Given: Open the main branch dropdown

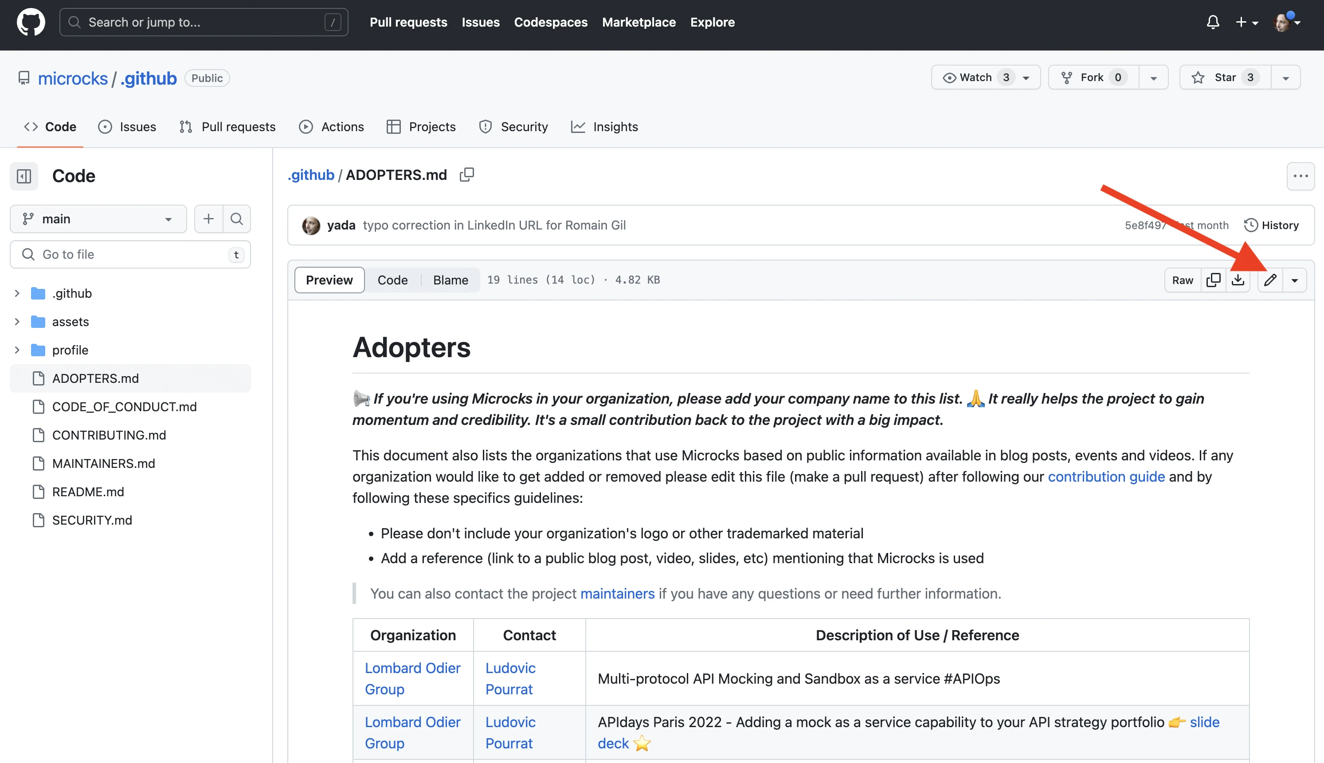Looking at the screenshot, I should [x=98, y=218].
